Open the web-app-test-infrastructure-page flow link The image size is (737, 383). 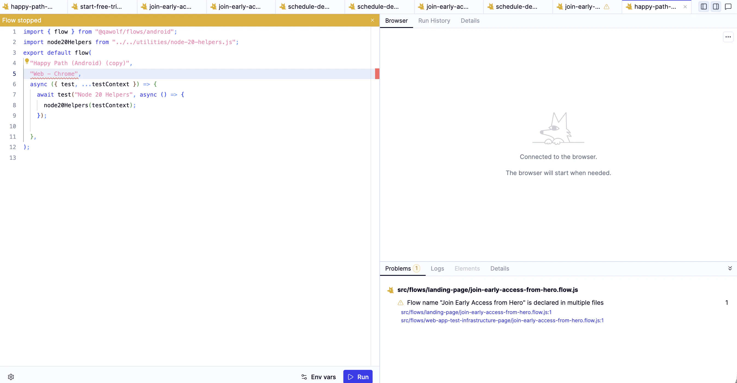pos(502,321)
